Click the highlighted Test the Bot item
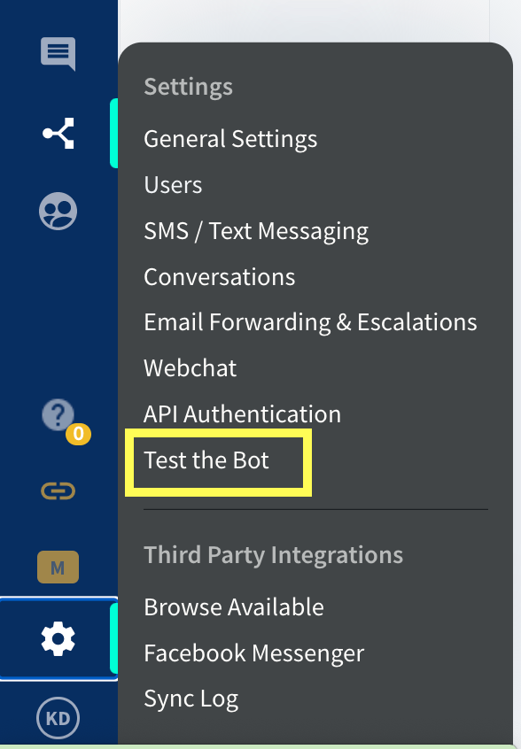This screenshot has height=749, width=521. [x=206, y=460]
